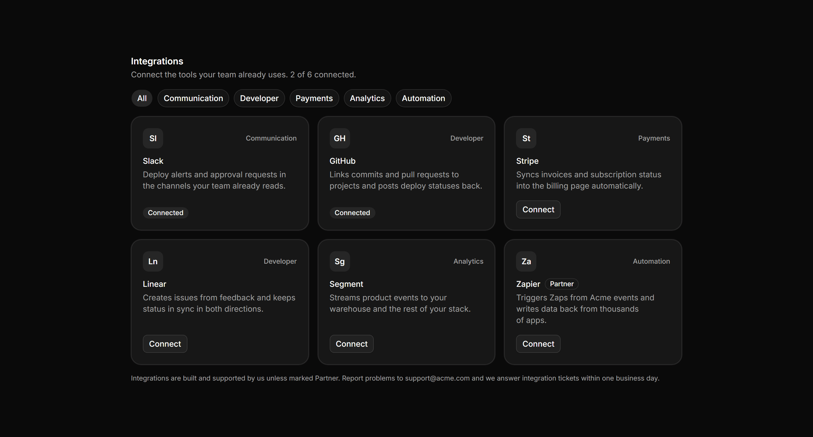Click the Developer label on Linear card

280,261
